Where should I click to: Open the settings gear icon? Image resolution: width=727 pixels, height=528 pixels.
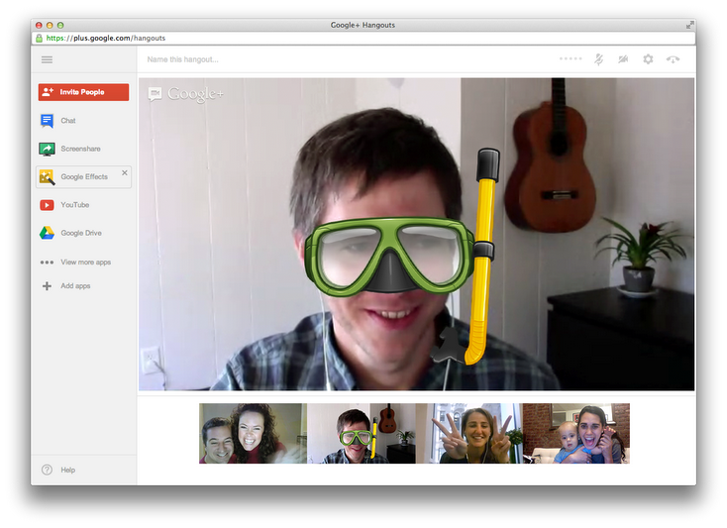(x=648, y=59)
